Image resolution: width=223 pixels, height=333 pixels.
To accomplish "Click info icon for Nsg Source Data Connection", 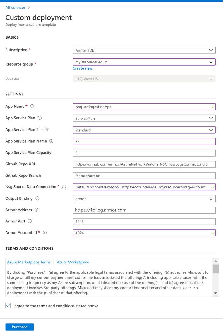I will coord(64,187).
